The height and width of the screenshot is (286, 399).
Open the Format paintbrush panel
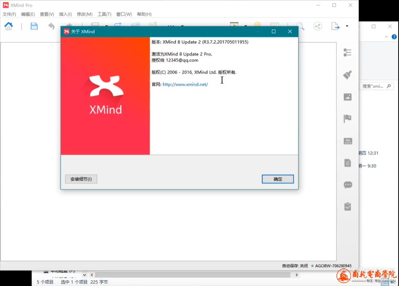(x=347, y=75)
